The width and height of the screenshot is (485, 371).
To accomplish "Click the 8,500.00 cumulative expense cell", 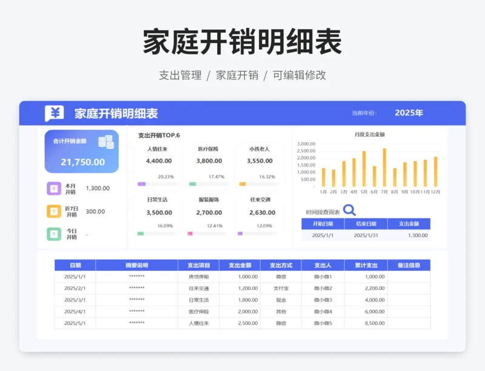I will coord(366,323).
